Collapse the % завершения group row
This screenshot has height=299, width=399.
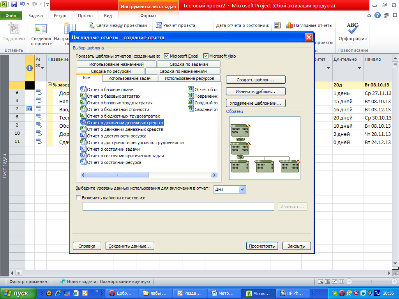pos(49,84)
